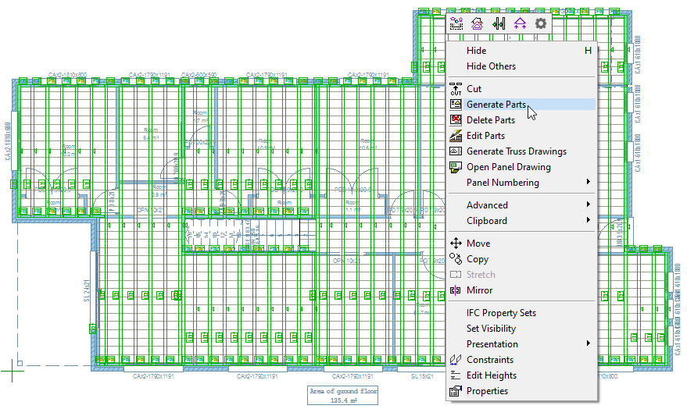Click the Edit Parts icon
This screenshot has height=409, width=687.
(x=456, y=136)
